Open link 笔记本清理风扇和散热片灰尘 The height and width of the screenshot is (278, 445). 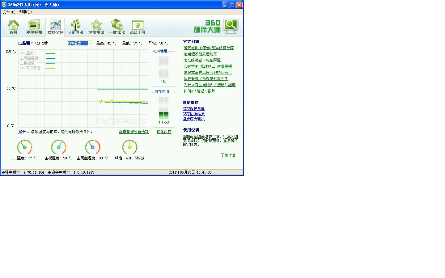point(208,73)
